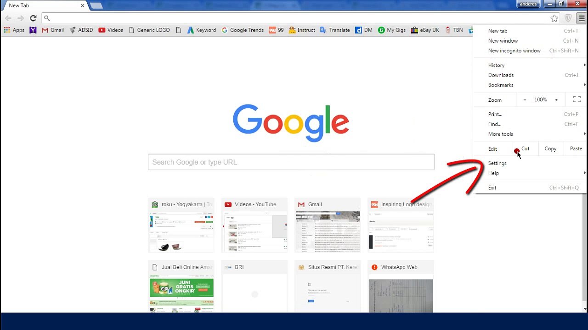The height and width of the screenshot is (330, 588).
Task: Open the My Gigs bookmark
Action: (392, 30)
